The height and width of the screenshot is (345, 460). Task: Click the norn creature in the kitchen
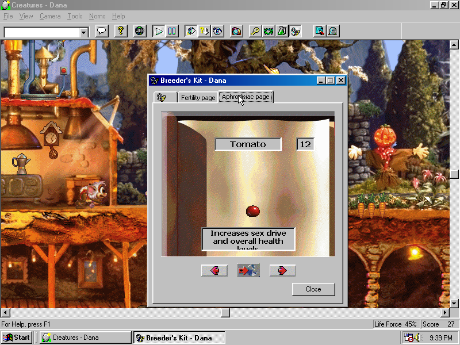click(92, 194)
